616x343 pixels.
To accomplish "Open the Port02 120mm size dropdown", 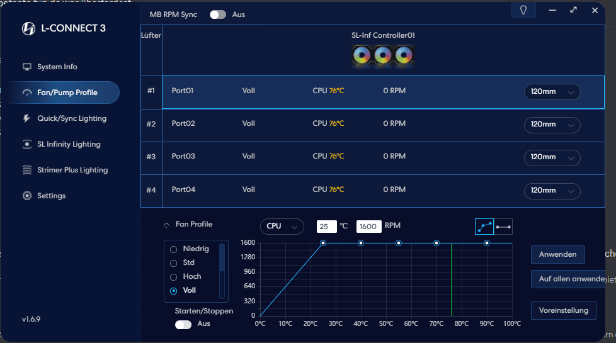I will tap(552, 125).
